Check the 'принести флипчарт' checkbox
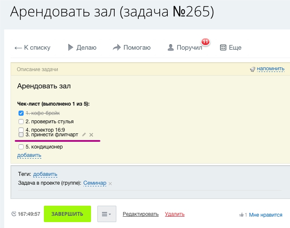The image size is (290, 228). tap(21, 135)
